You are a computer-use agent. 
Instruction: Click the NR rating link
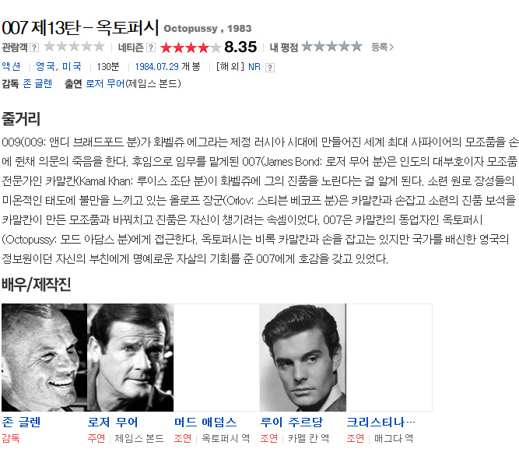click(x=254, y=67)
